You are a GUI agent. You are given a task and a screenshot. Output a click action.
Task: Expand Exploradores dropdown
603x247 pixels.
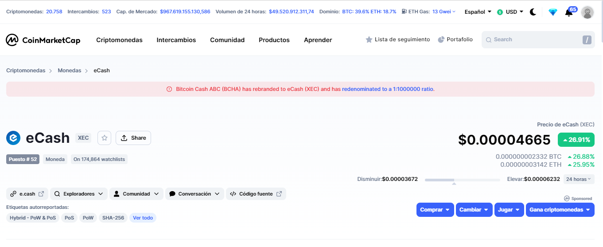pyautogui.click(x=79, y=194)
